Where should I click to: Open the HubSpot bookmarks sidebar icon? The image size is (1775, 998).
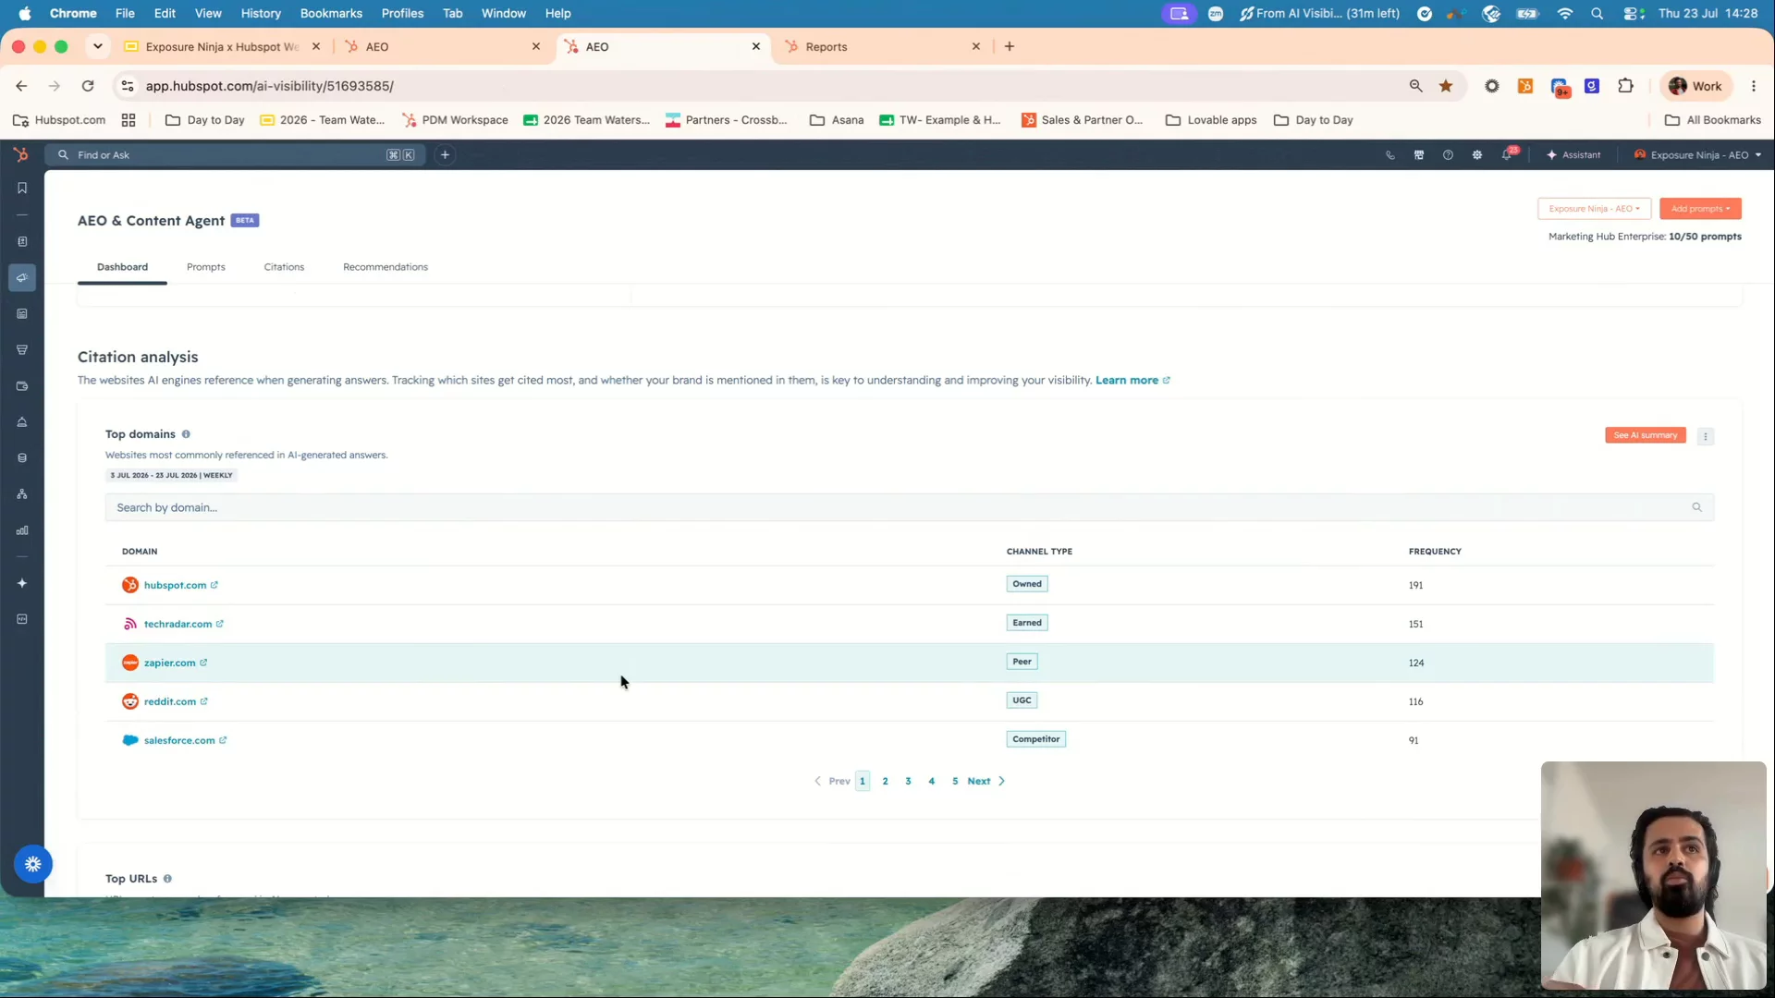pos(22,189)
